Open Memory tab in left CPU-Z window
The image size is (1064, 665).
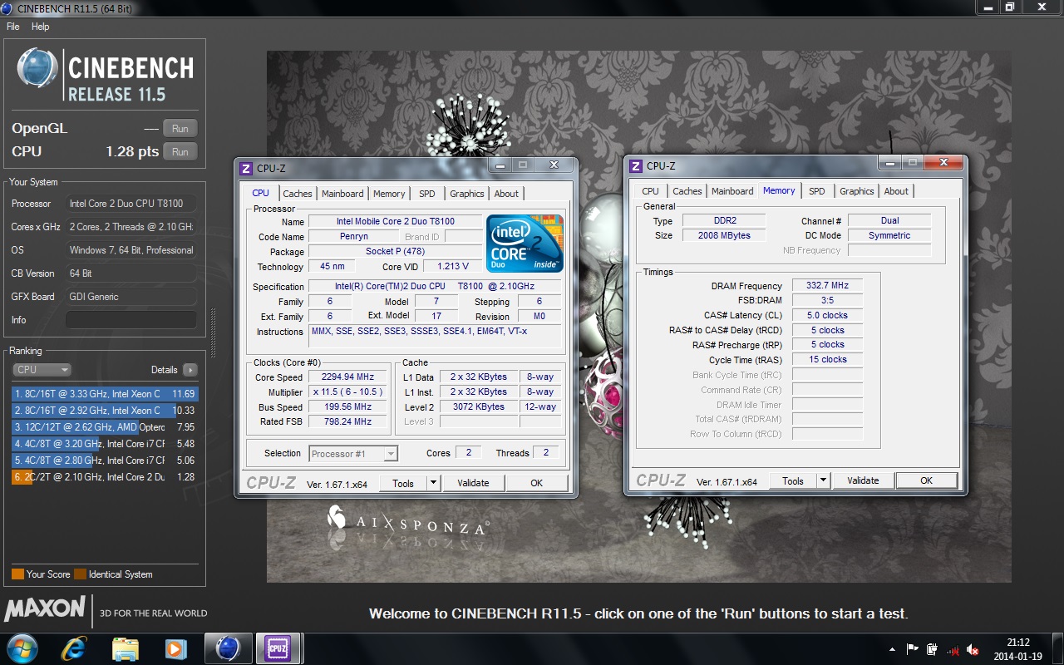point(389,194)
